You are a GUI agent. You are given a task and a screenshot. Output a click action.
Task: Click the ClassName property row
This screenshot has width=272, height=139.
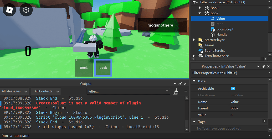coord(229,95)
